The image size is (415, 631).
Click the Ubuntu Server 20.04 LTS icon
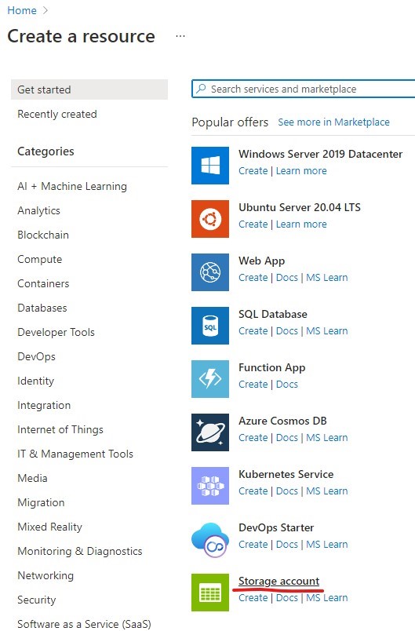pos(210,219)
